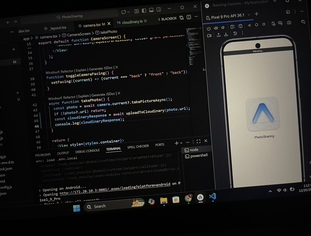Viewport: 311px width, 236px height.
Task: Close Pixel 9 Pro API 36.1 tab
Action: click(249, 15)
